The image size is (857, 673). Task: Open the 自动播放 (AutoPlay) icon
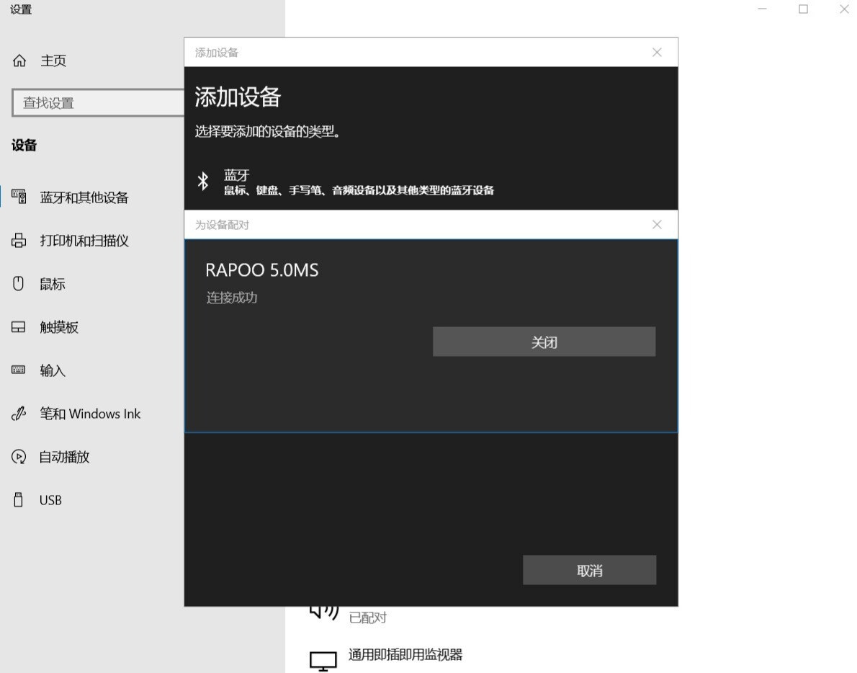pyautogui.click(x=19, y=457)
